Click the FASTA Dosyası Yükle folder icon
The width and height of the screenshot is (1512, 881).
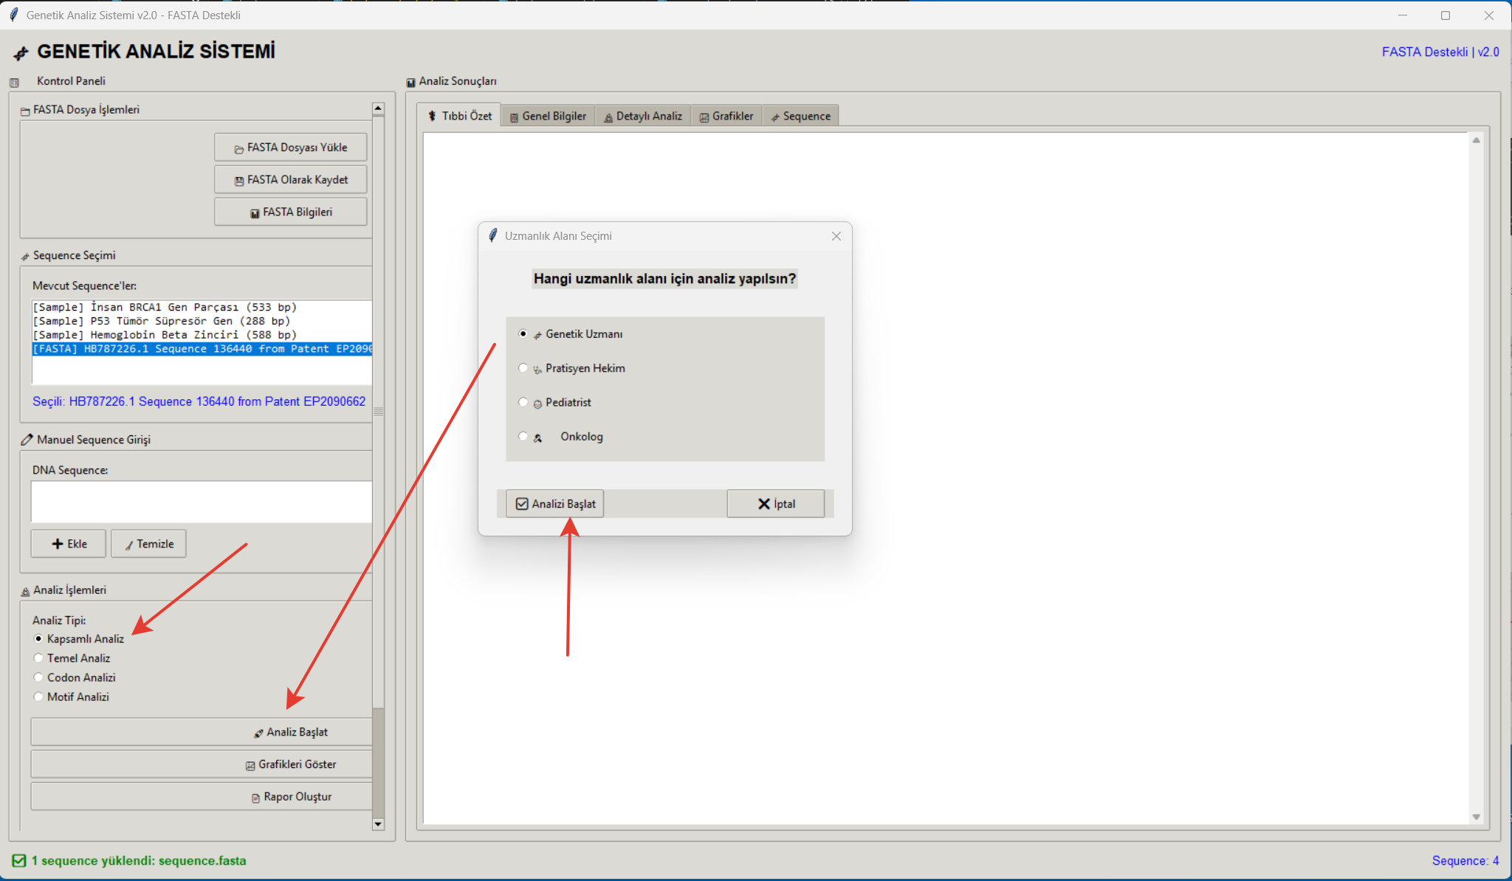pos(238,149)
